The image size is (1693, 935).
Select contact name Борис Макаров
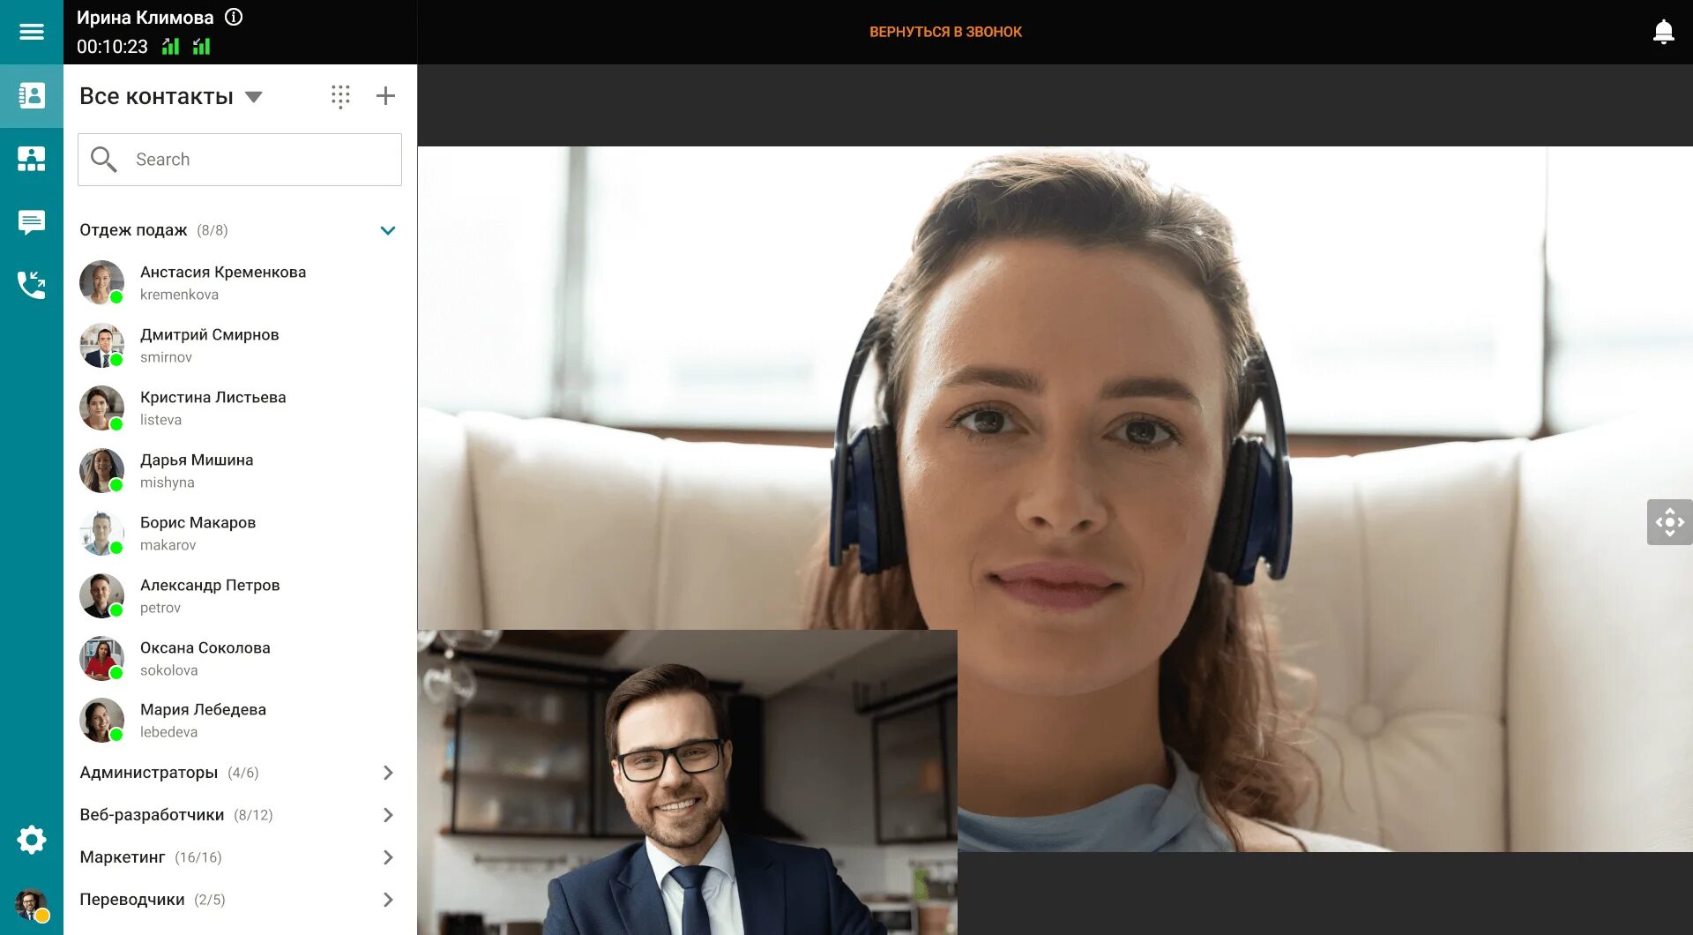tap(198, 523)
